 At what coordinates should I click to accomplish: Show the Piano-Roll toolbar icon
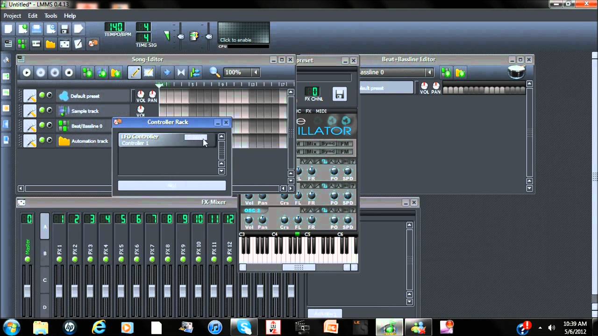(36, 44)
